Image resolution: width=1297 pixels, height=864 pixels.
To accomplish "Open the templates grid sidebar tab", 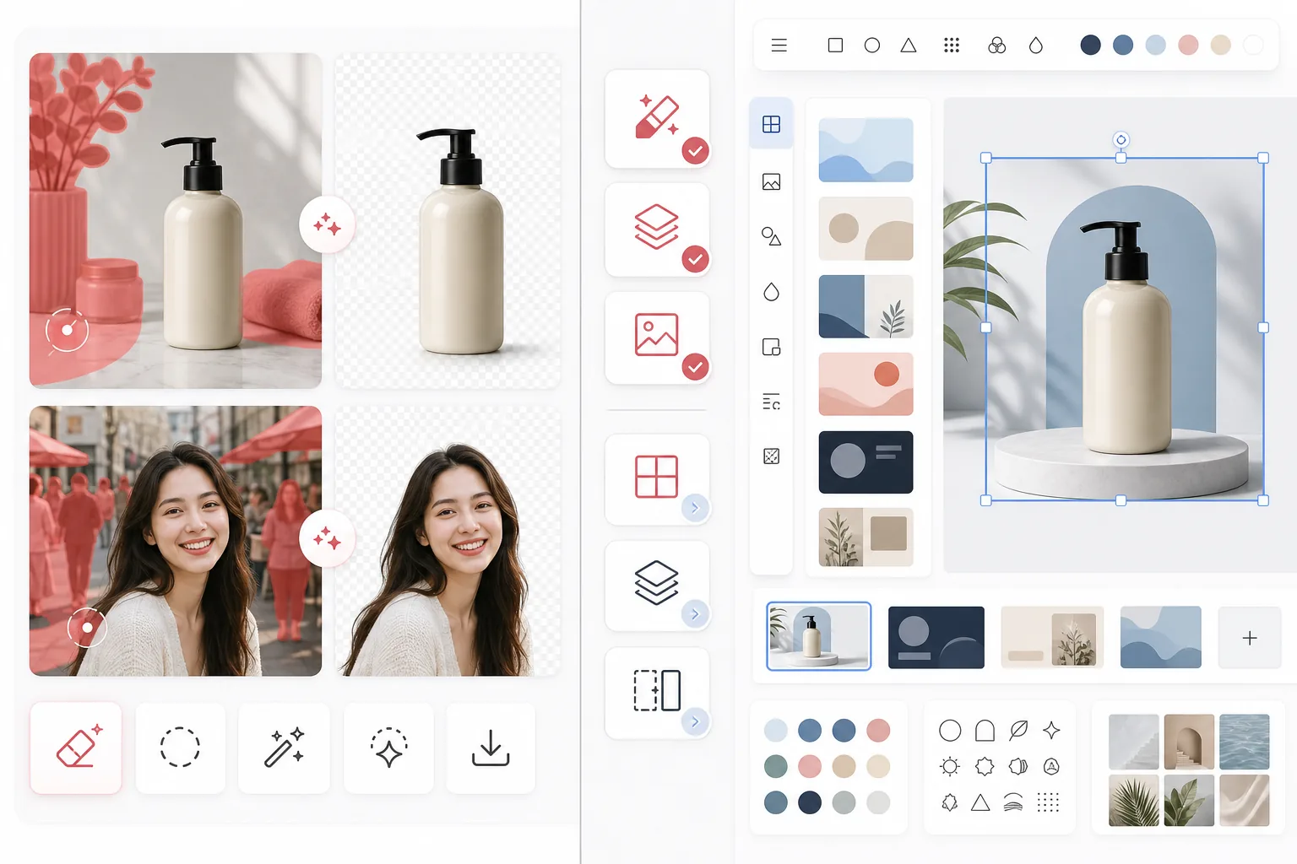I will pos(771,124).
